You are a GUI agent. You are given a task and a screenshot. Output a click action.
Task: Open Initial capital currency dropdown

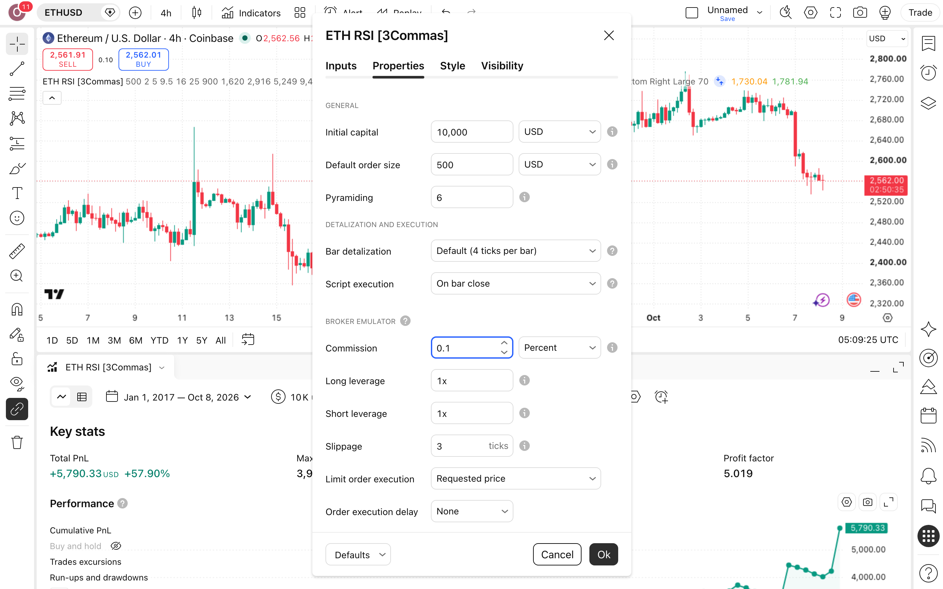(560, 132)
